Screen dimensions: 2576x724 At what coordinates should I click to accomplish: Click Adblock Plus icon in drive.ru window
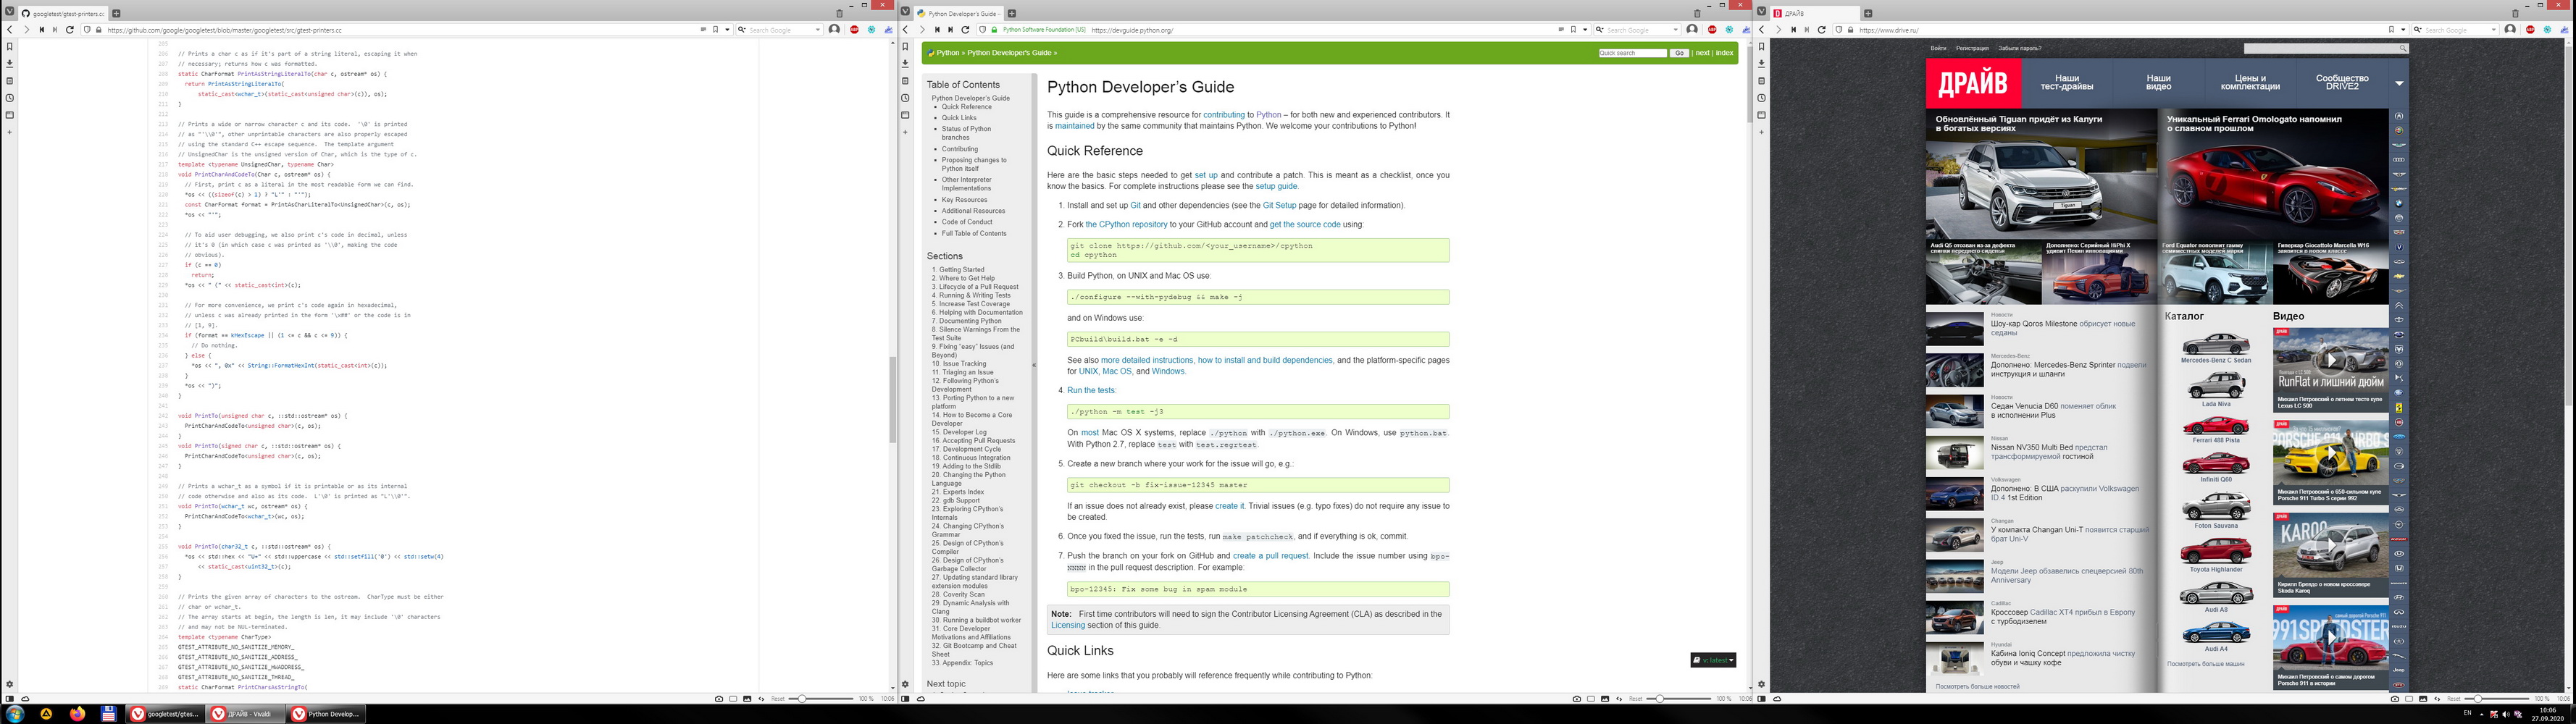2530,30
